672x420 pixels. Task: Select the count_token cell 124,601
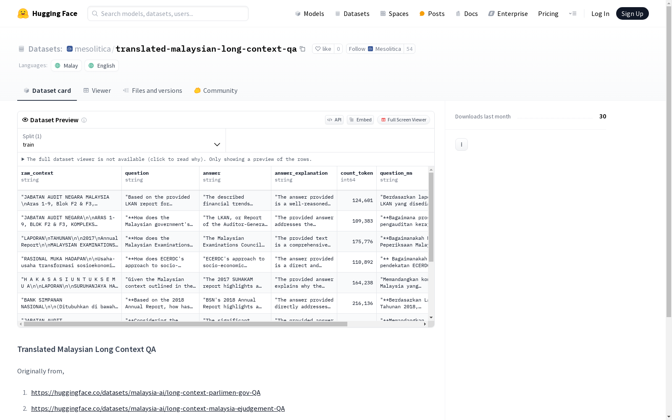(x=357, y=200)
